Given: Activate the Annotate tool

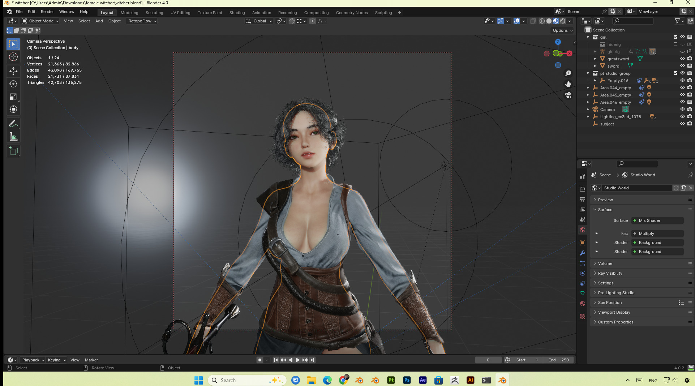Looking at the screenshot, I should [x=13, y=124].
